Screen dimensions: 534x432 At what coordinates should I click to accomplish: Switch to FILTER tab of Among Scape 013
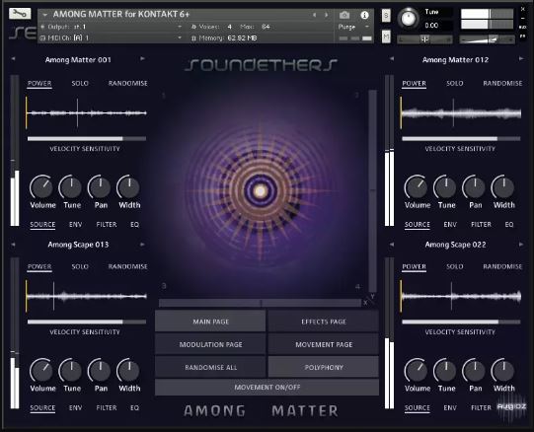107,407
